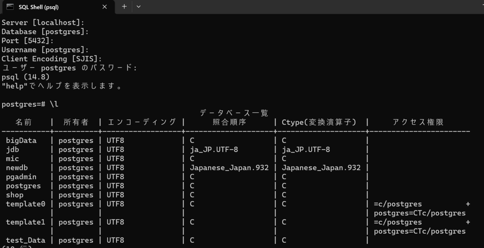Close the SQL Shell (psql) tab

click(104, 7)
